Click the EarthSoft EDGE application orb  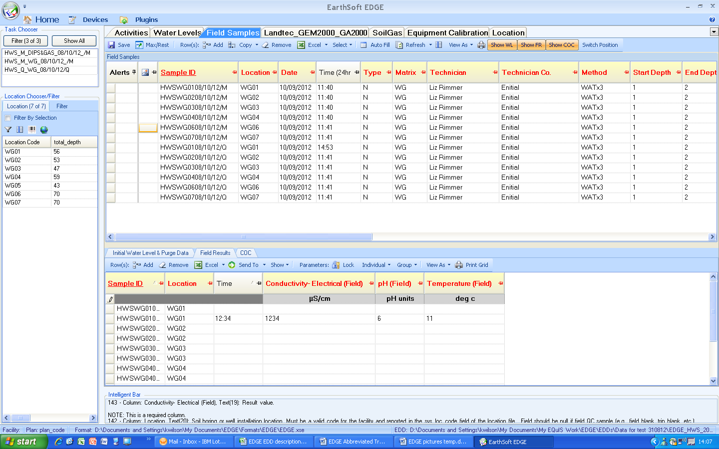coord(10,10)
